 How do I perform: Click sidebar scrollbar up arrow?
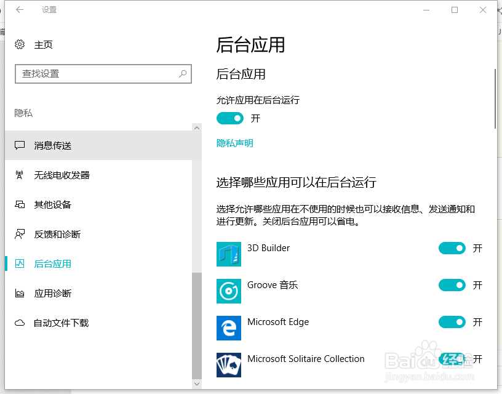pos(197,128)
